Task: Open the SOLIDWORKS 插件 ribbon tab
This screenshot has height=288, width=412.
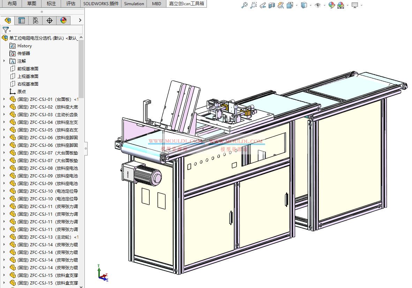Action: (x=100, y=4)
